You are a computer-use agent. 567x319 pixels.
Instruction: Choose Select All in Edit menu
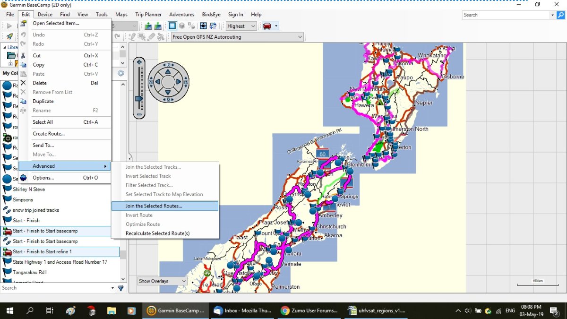coord(65,122)
